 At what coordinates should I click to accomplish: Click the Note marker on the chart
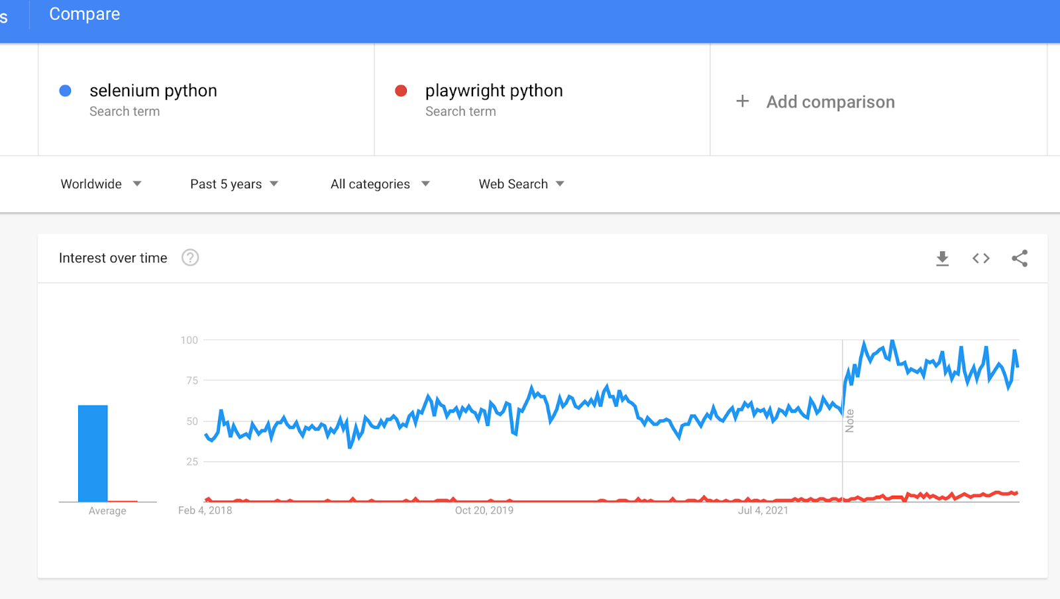click(849, 421)
